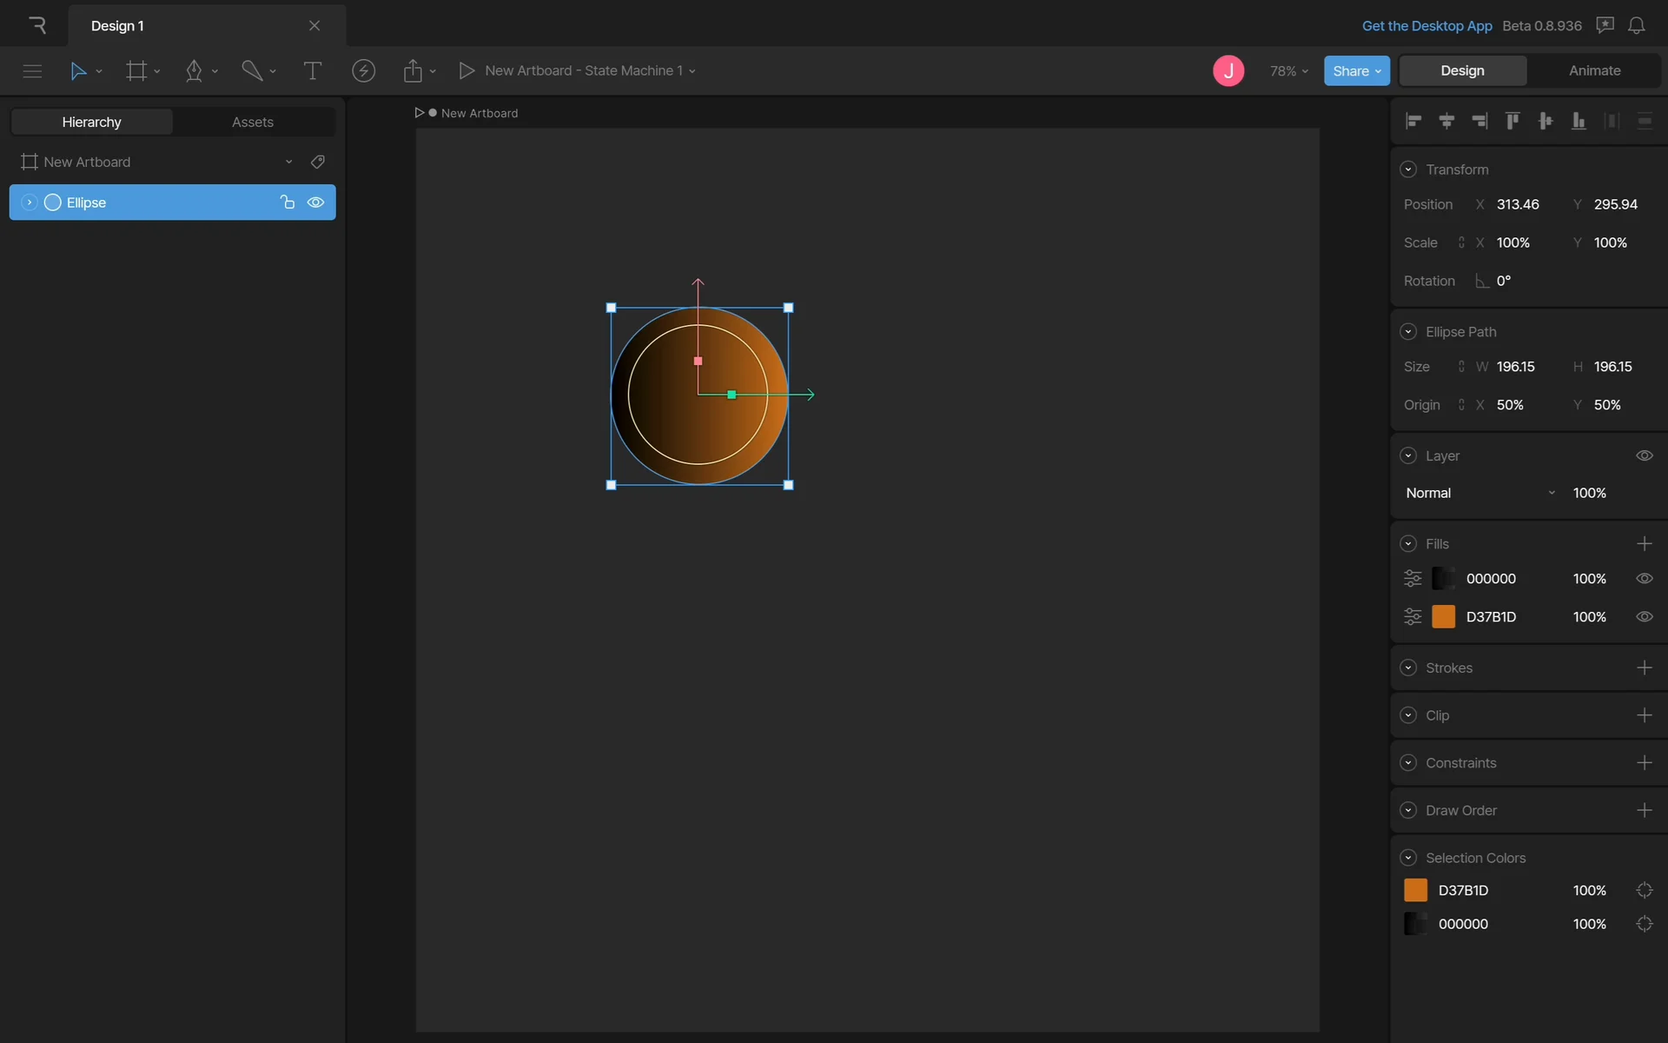
Task: Select the Pen tool in toolbar
Action: point(194,70)
